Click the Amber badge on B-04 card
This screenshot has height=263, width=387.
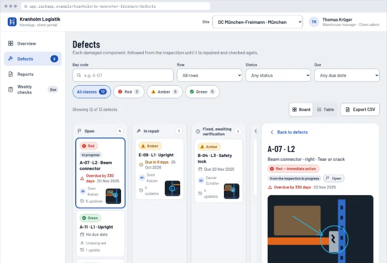click(x=209, y=147)
